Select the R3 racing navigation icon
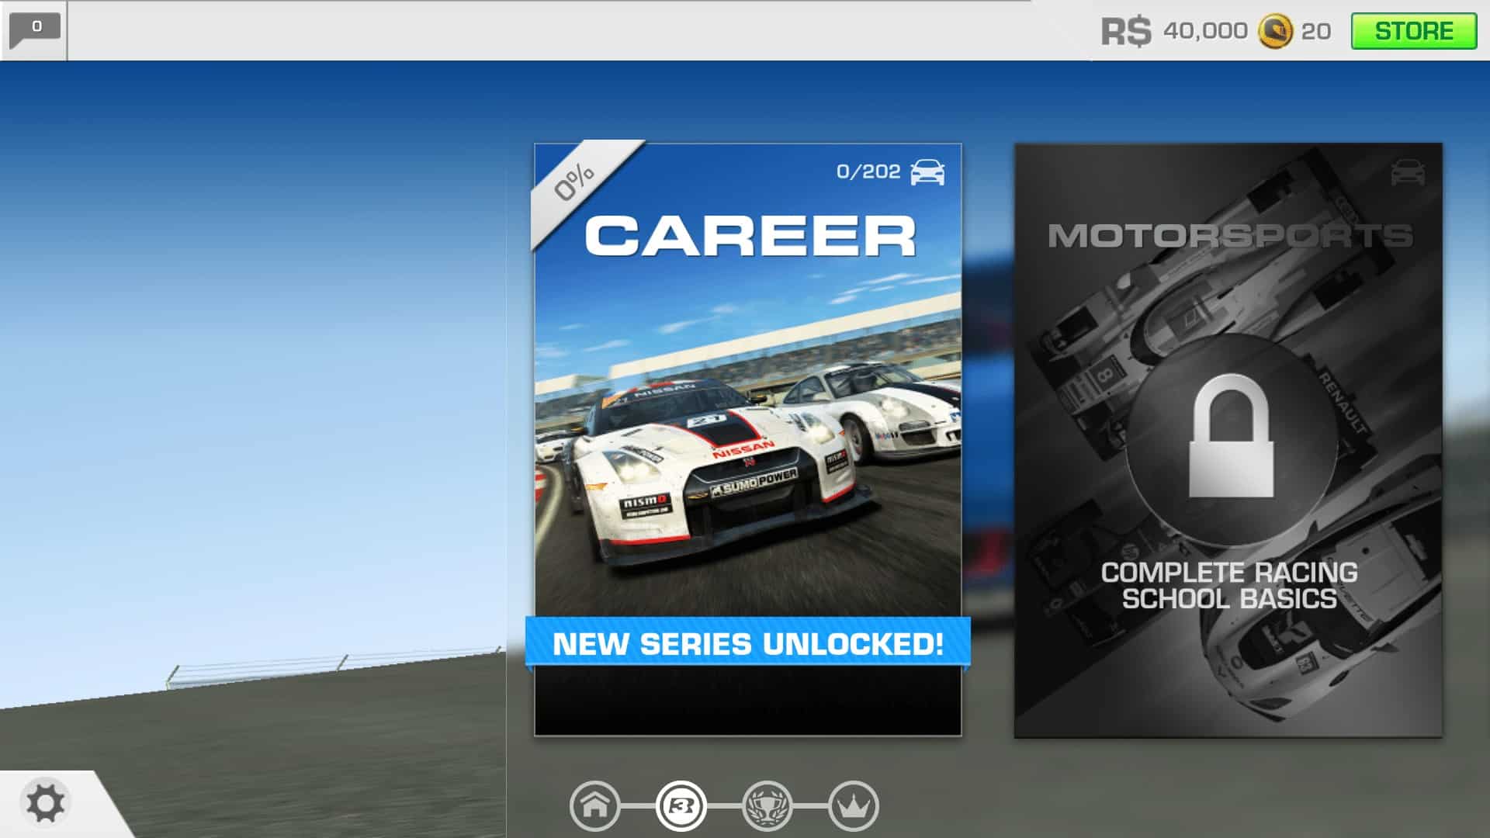 (681, 806)
